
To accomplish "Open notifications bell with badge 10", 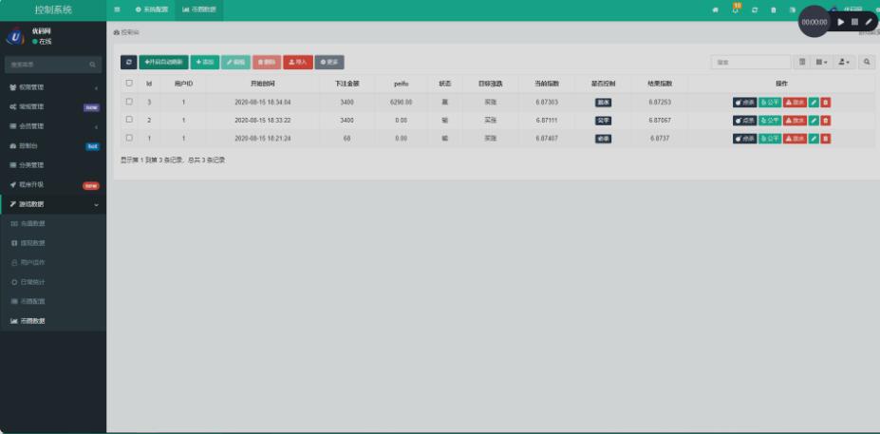I will coord(735,10).
